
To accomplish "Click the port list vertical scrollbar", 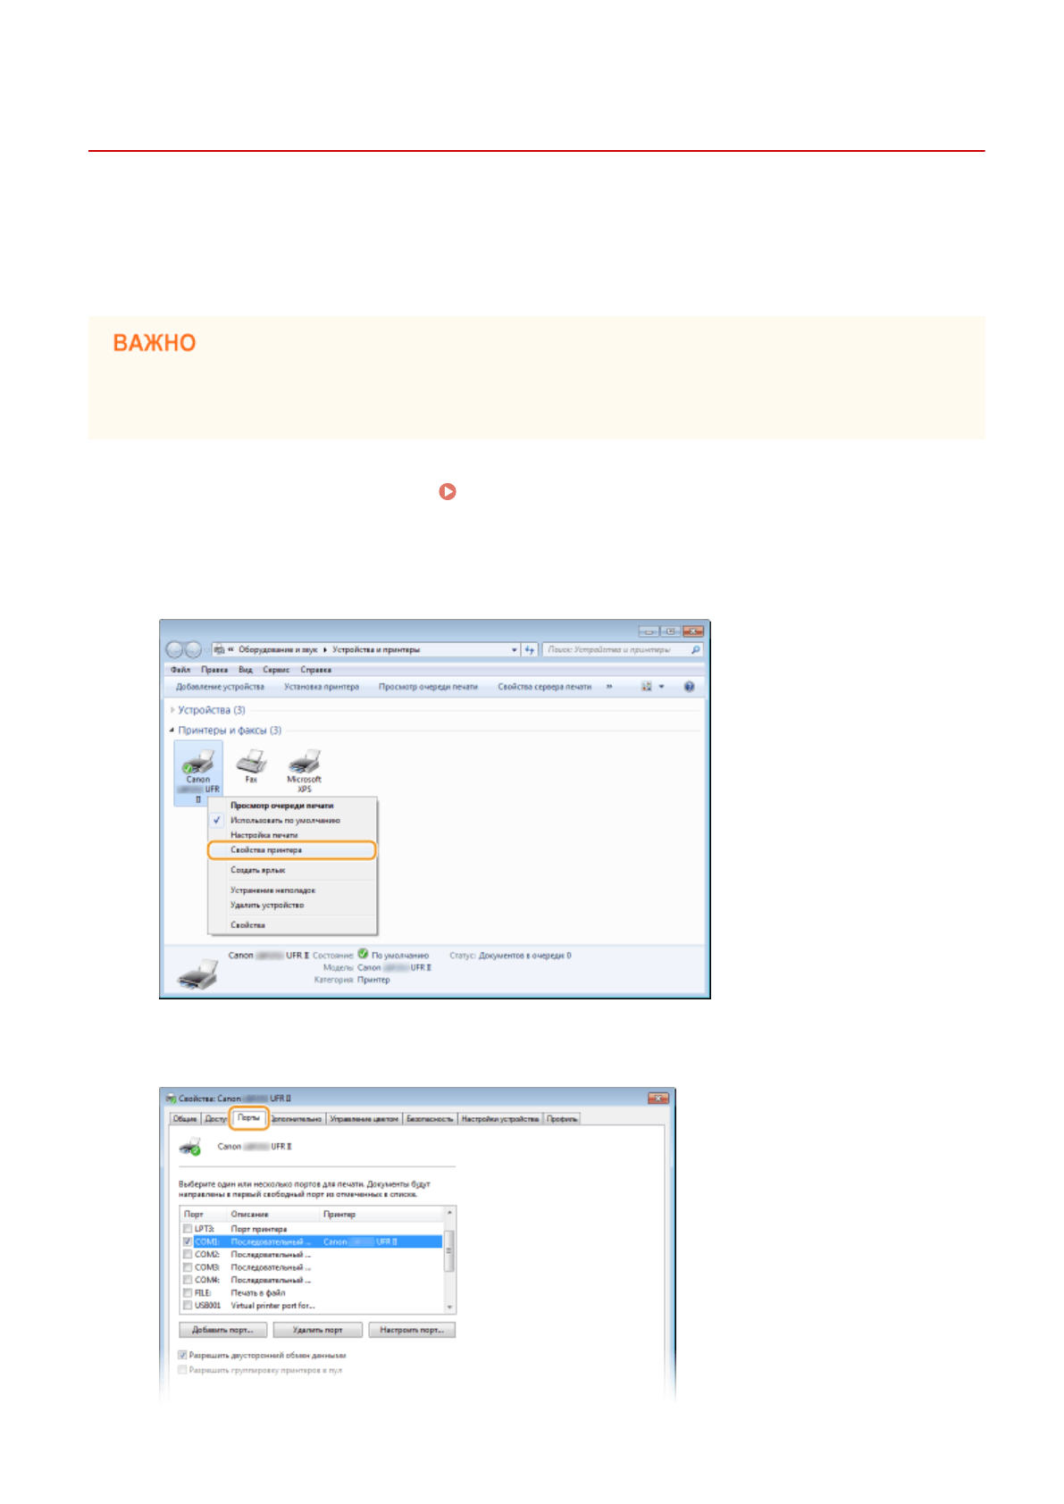I will pos(449,1259).
